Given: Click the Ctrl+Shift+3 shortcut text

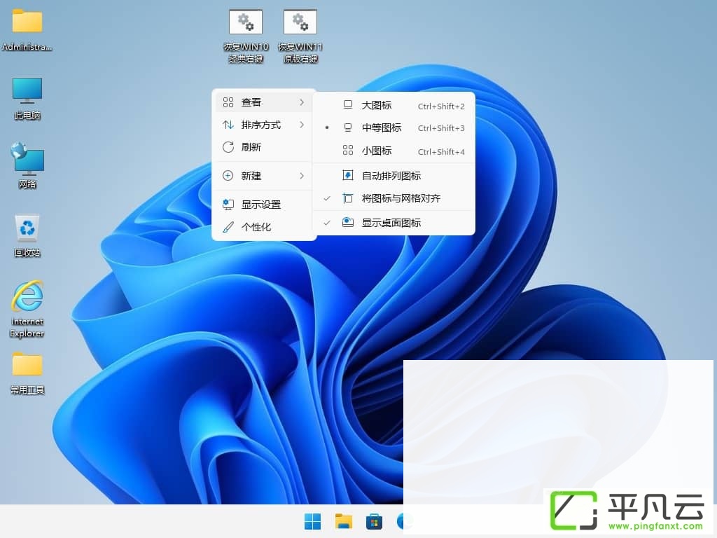Looking at the screenshot, I should pyautogui.click(x=441, y=128).
